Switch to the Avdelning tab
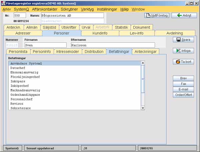Viewport: 200px width, 152px height. click(x=175, y=33)
